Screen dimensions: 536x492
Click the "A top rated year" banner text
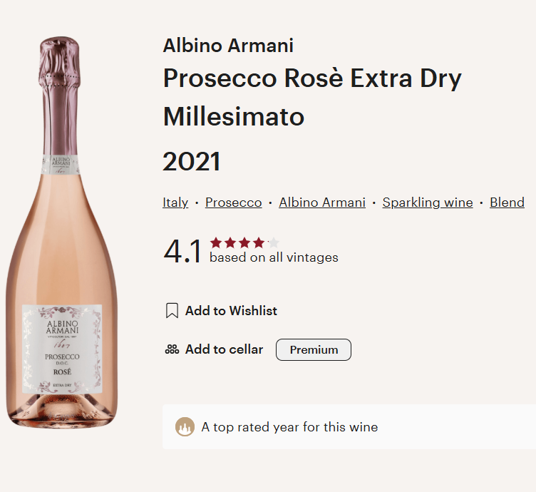click(x=289, y=427)
